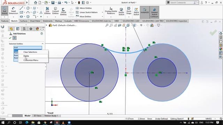Expand SOLIDWORKS menu arrow next to logo
This screenshot has height=125, width=223.
coord(27,2)
